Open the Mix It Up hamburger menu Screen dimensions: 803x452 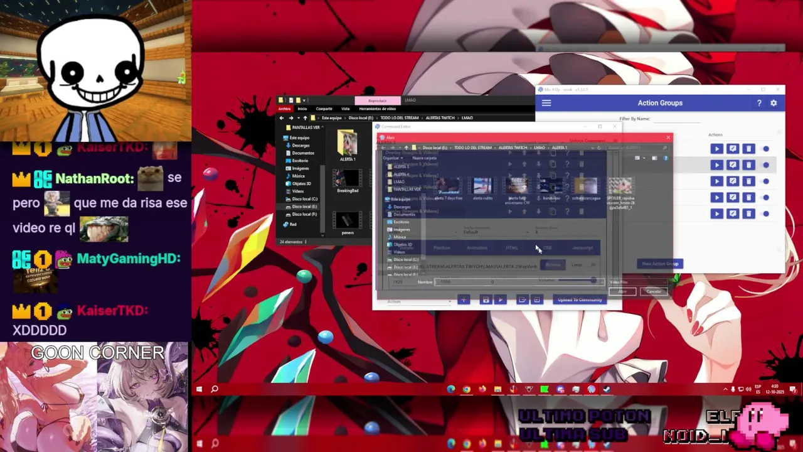click(546, 103)
